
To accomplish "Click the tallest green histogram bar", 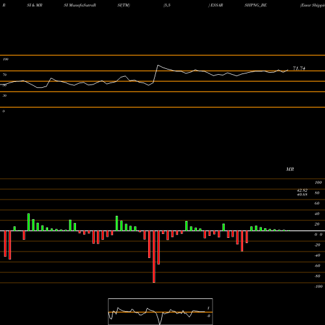I will coord(29,222).
